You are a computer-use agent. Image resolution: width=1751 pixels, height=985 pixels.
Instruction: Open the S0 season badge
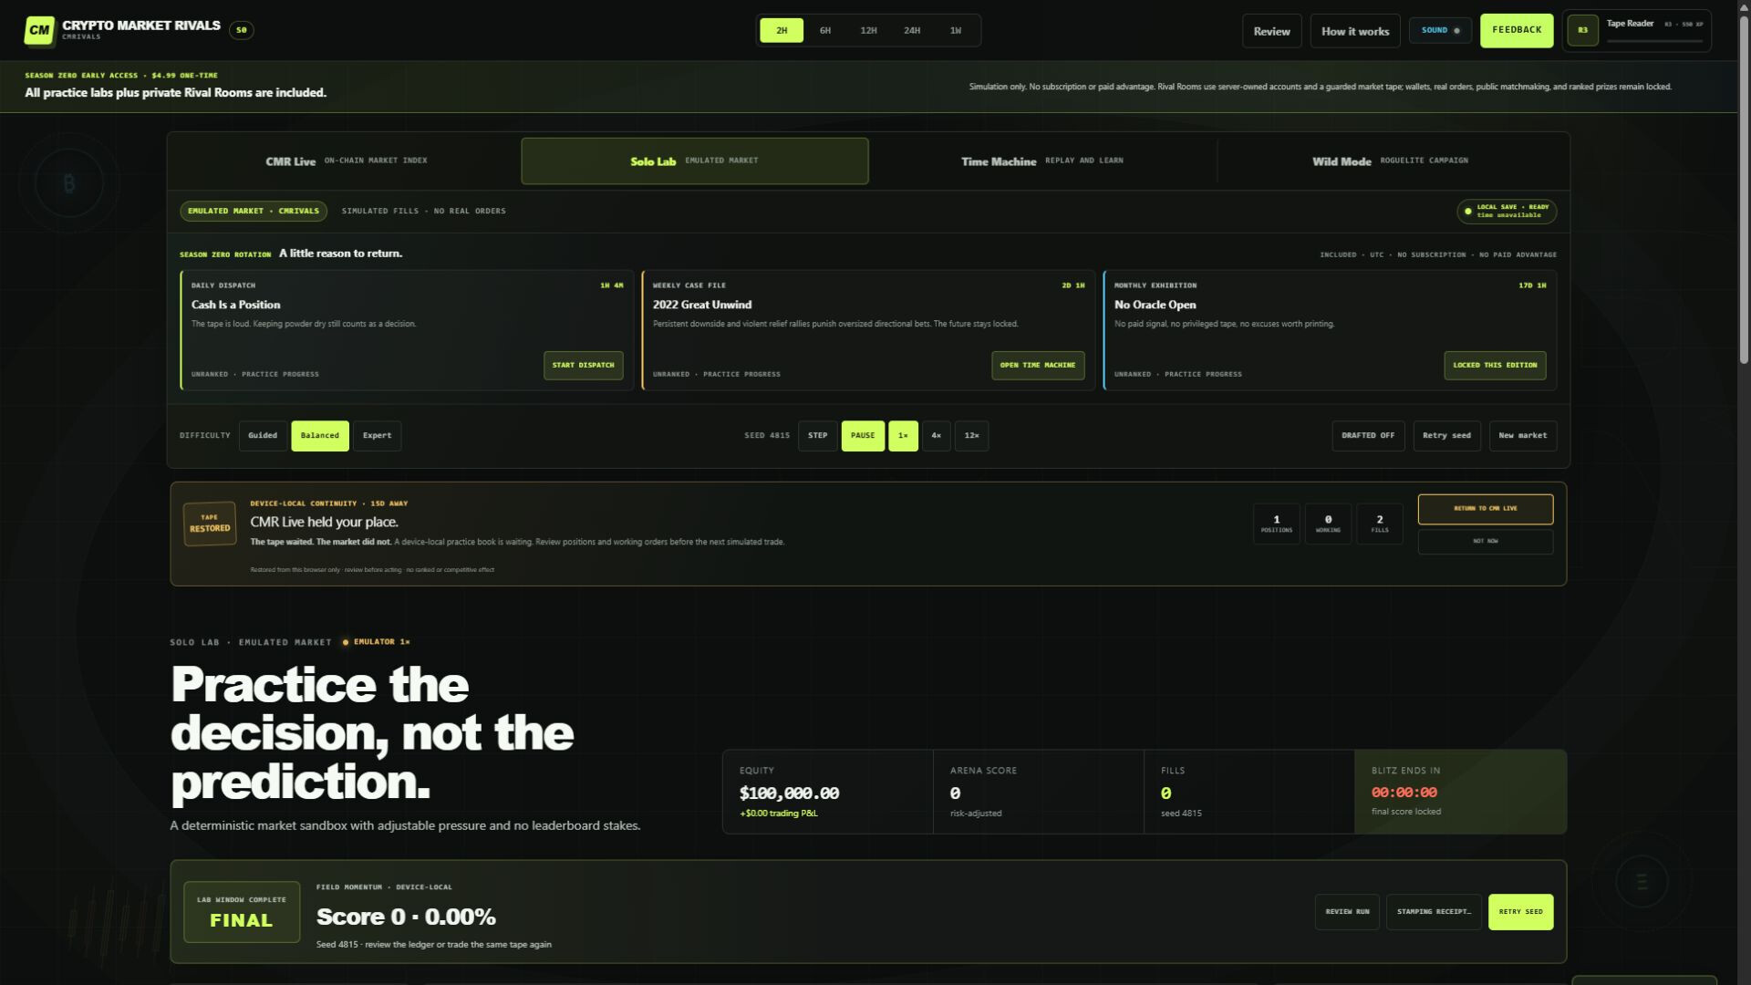tap(242, 30)
